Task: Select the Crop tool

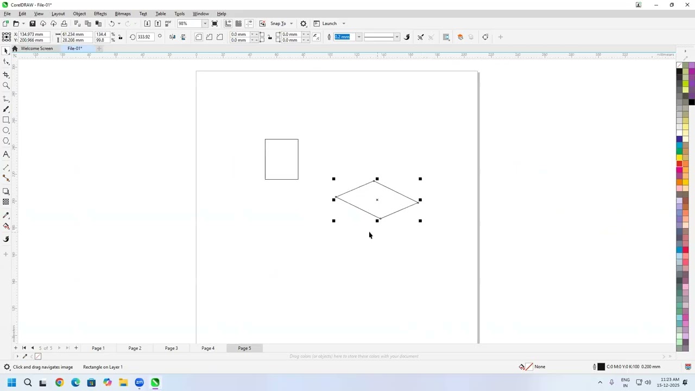Action: click(x=6, y=75)
